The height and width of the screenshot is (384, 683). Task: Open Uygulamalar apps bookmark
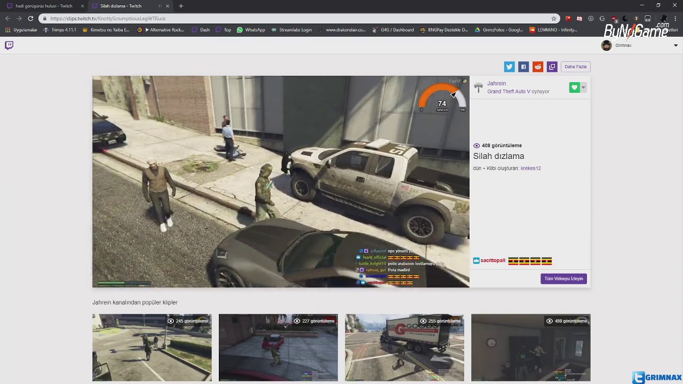point(21,30)
